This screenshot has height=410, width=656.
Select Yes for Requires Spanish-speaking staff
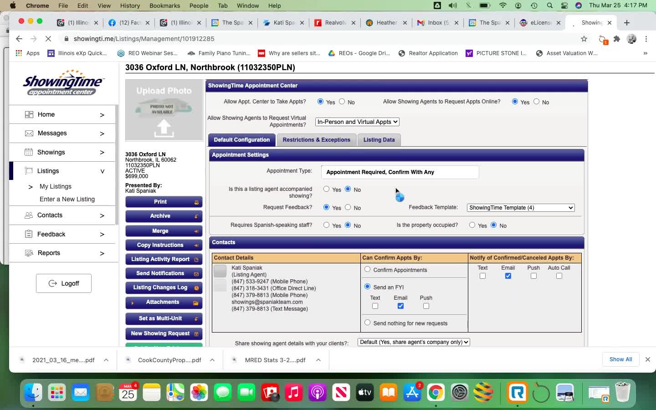(x=326, y=225)
